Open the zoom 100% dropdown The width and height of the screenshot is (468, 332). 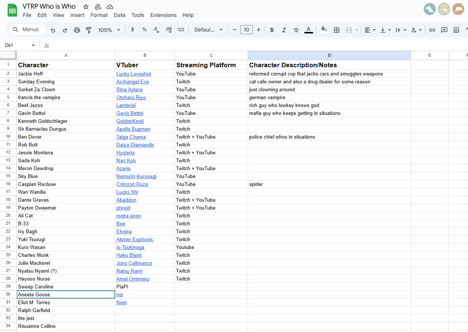click(109, 30)
